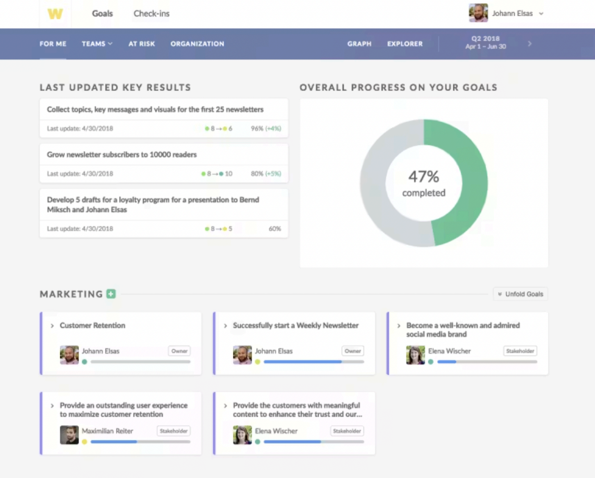
Task: Click meaningful content goal progress bar
Action: [x=314, y=442]
